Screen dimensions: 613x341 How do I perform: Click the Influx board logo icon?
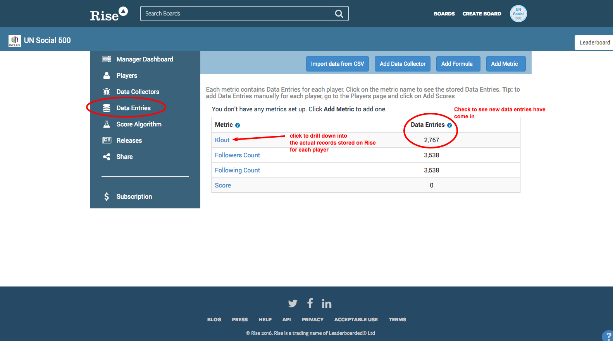pos(15,41)
